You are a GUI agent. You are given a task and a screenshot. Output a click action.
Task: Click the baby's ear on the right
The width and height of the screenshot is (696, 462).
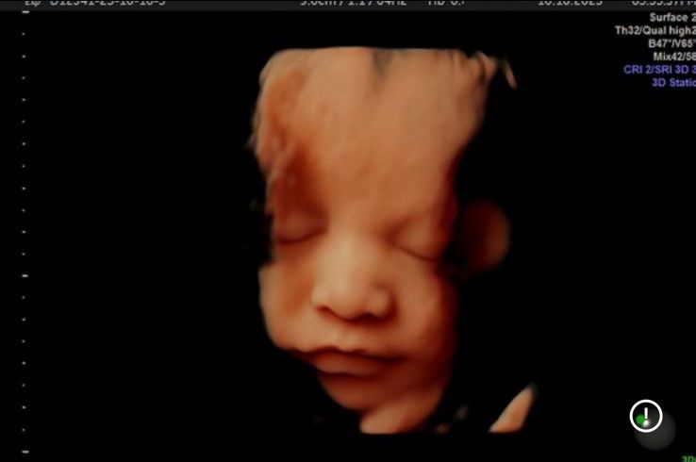[486, 236]
